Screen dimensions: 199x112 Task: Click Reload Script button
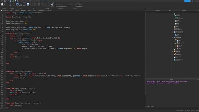[x=71, y=5]
